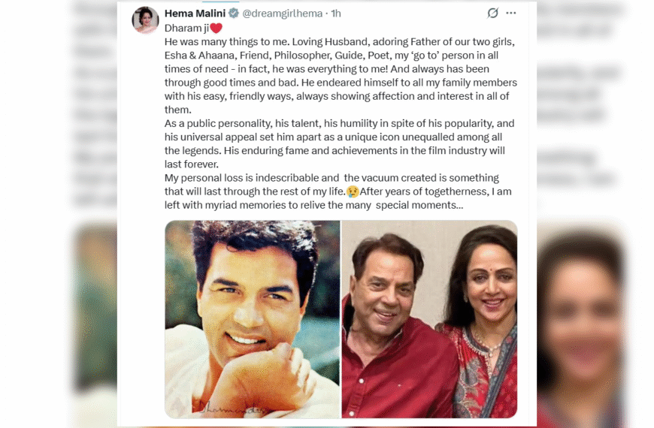Open the three-dot More options menu
Viewport: 654px width, 428px height.
[x=511, y=14]
